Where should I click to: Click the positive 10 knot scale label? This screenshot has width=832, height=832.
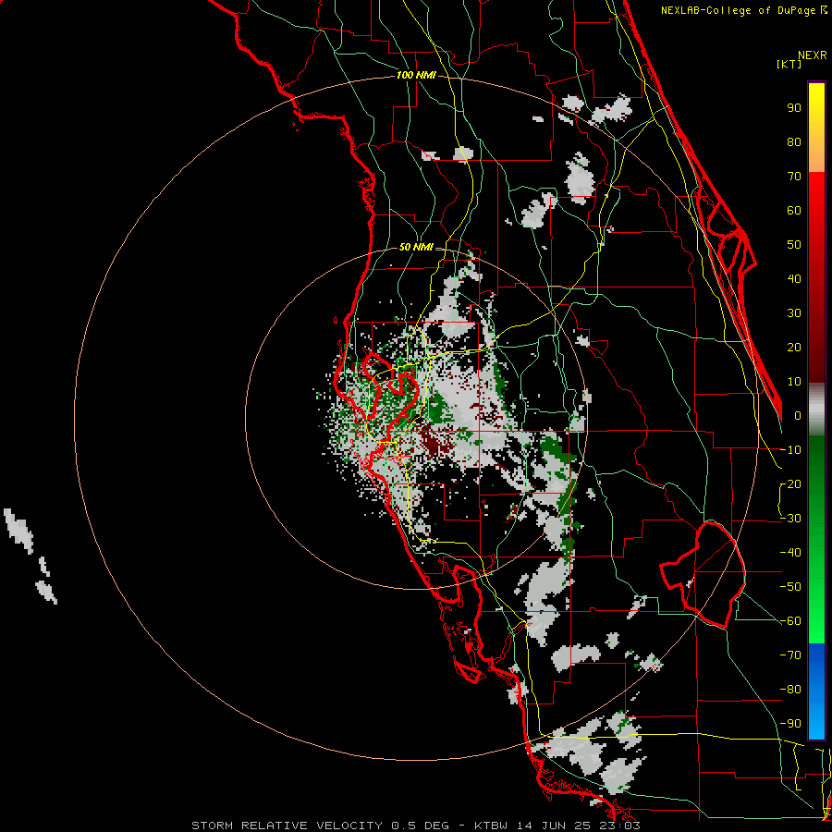pyautogui.click(x=794, y=382)
